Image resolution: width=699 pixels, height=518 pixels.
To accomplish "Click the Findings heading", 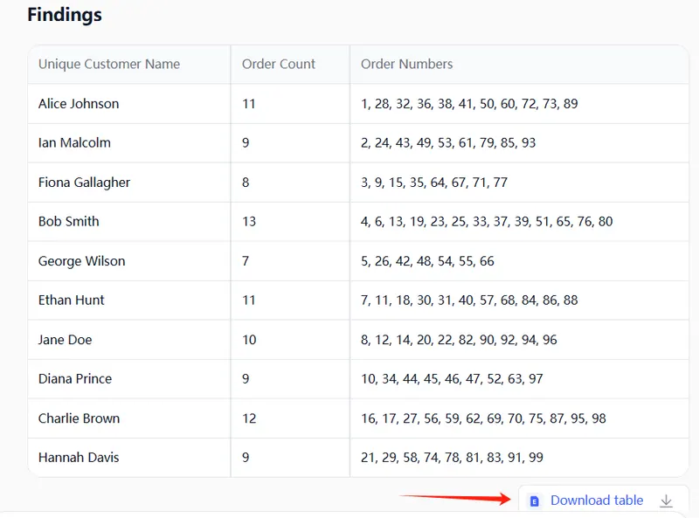I will coord(65,15).
